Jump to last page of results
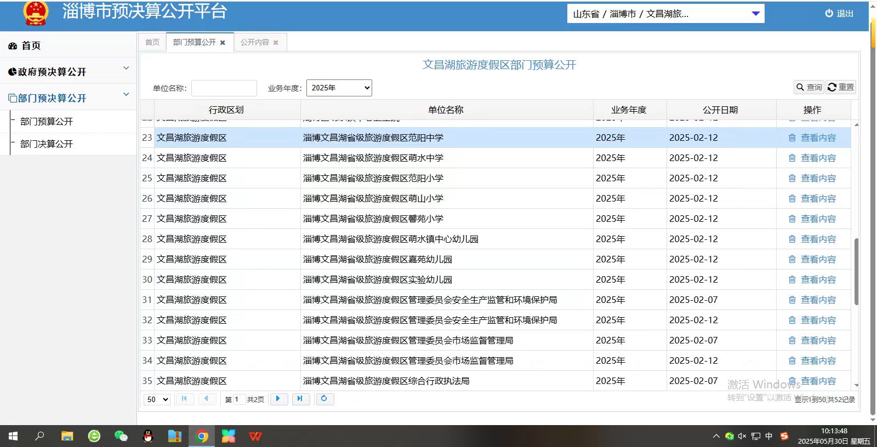This screenshot has height=447, width=877. click(300, 399)
